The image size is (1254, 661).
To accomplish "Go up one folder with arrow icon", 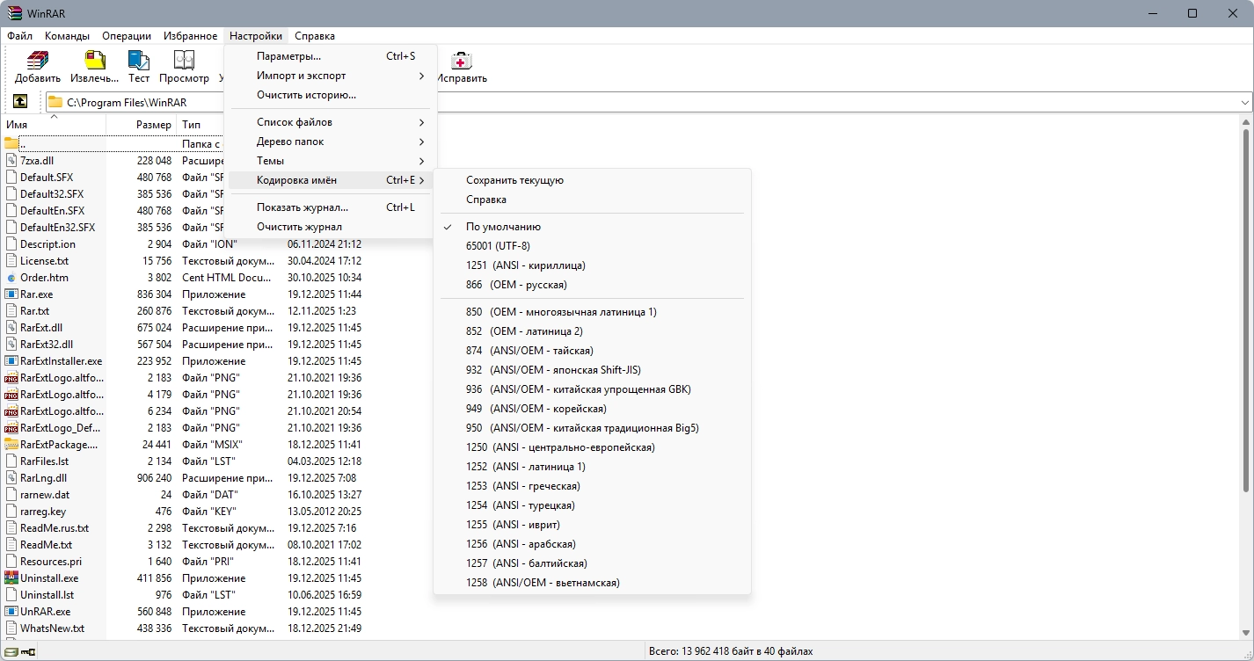I will pyautogui.click(x=20, y=102).
